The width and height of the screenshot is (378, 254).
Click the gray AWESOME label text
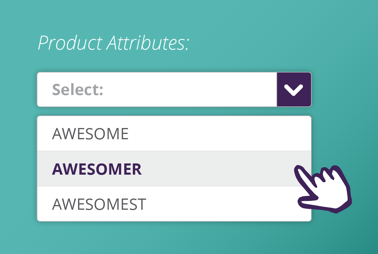click(90, 134)
